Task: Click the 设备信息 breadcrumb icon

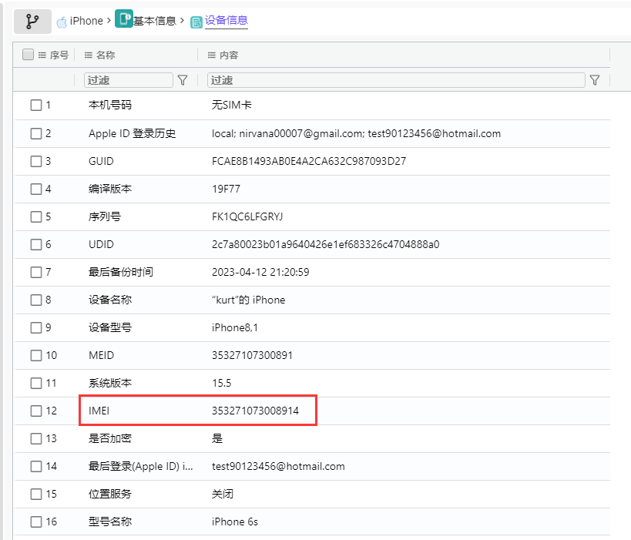Action: pyautogui.click(x=196, y=22)
